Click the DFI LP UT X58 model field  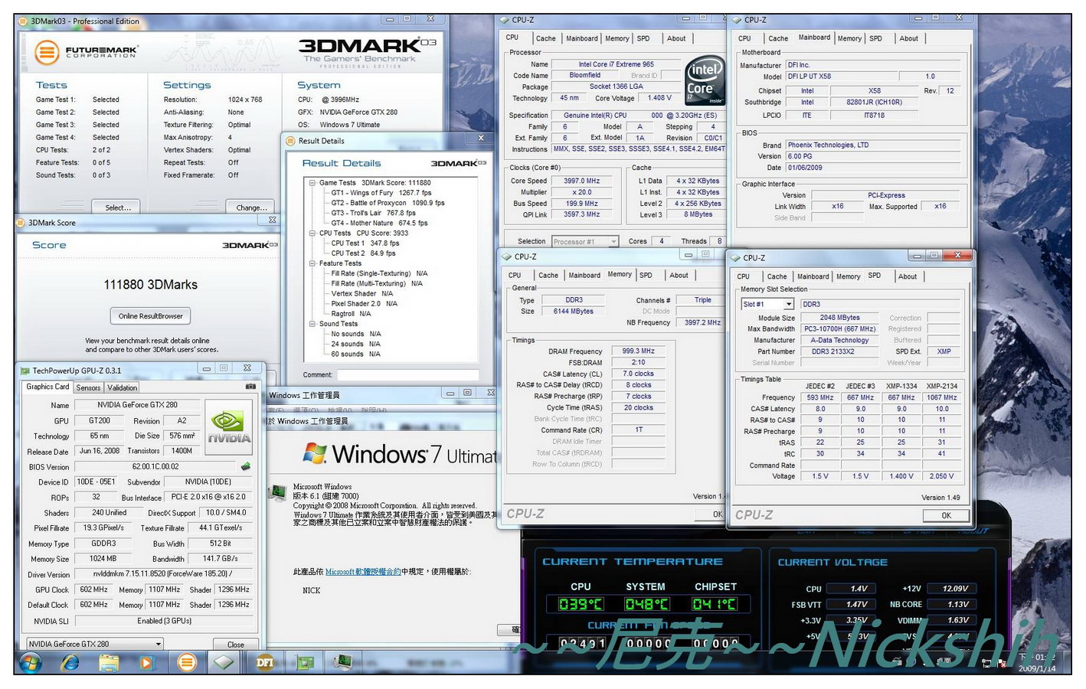841,77
